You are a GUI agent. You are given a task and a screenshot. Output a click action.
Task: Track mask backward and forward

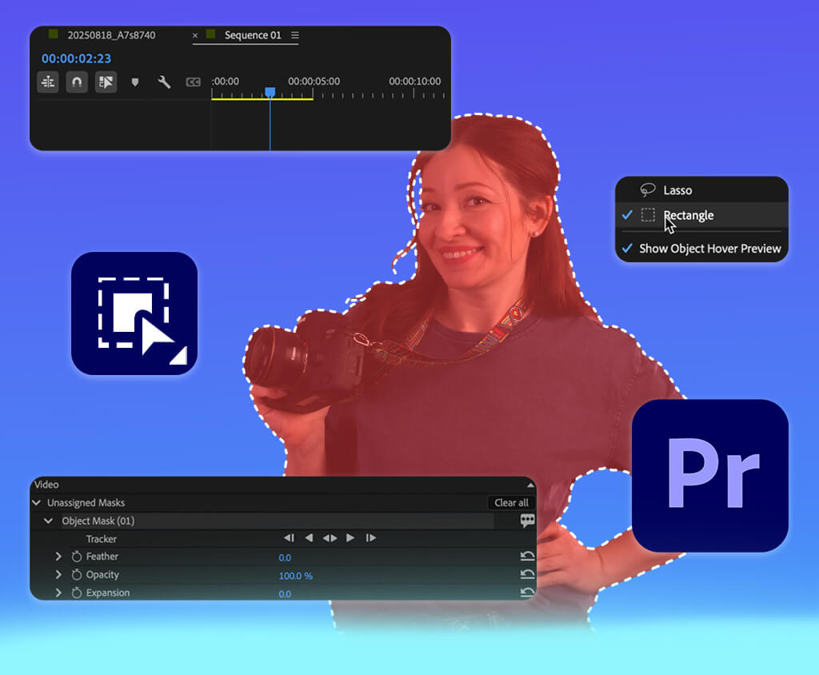(330, 538)
